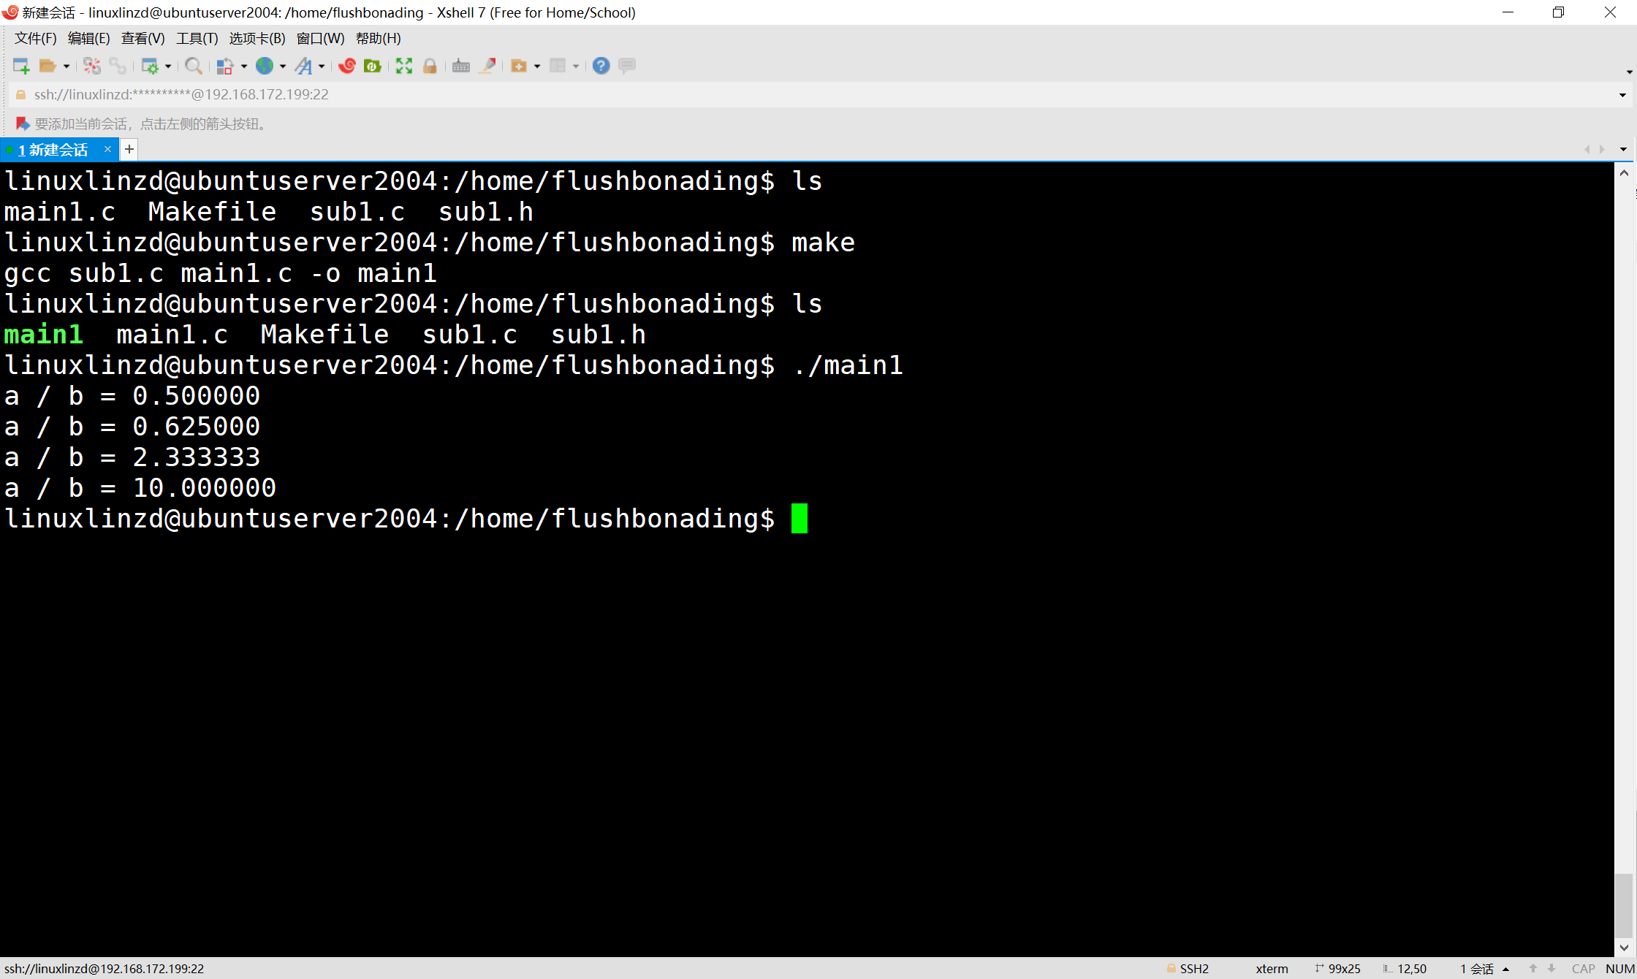Open the 查看(V) menu
Screen dimensions: 1637x979
click(x=143, y=39)
